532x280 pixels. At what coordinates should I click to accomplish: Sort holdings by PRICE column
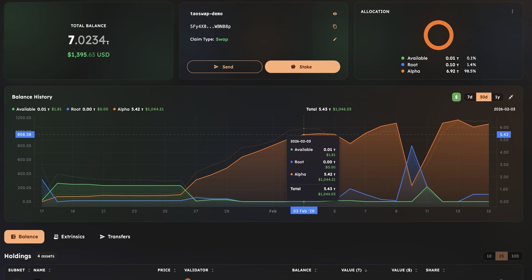166,270
